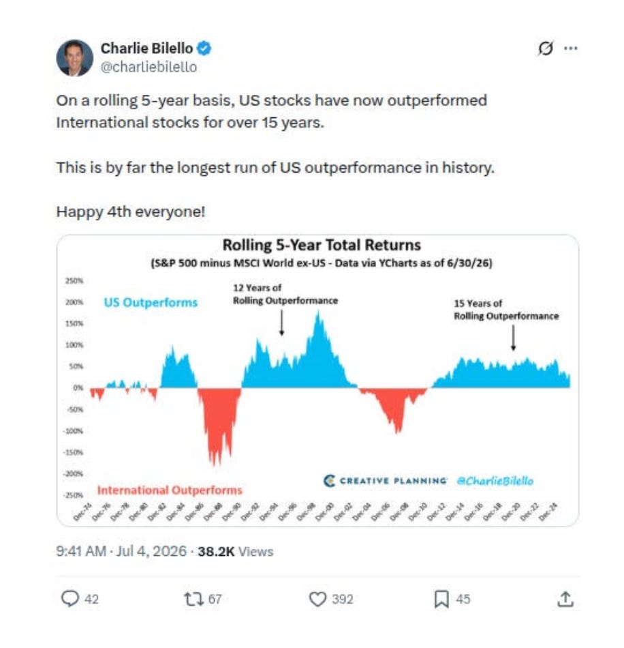Open the share upload arrow icon
This screenshot has width=624, height=648.
pos(565,599)
